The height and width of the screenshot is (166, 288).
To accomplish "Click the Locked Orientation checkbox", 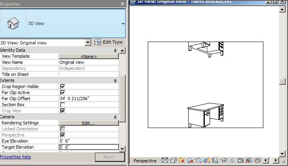I will coord(63,129).
